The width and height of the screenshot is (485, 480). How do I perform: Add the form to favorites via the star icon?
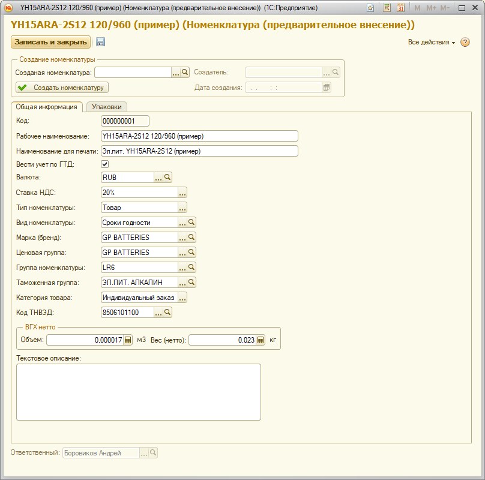coord(370,8)
